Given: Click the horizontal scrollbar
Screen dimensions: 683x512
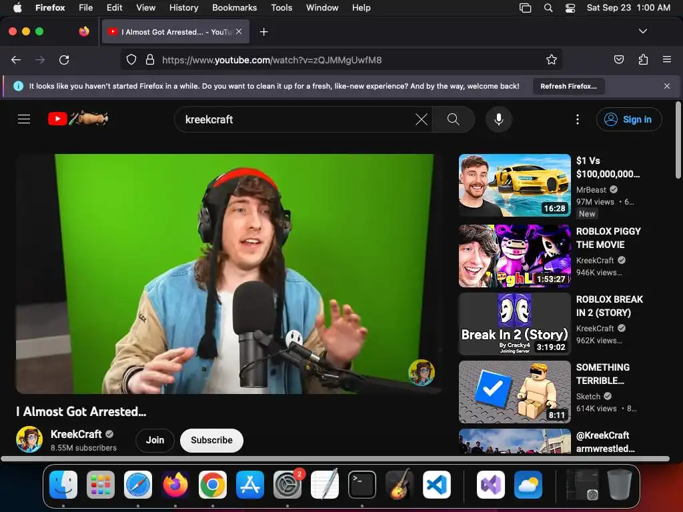Looking at the screenshot, I should 335,459.
